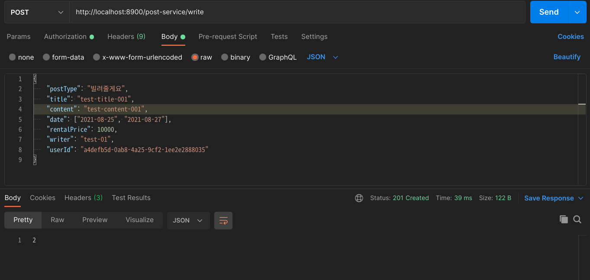Screen dimensions: 590x280
Task: Open the response JSON format dropdown
Action: coord(188,220)
